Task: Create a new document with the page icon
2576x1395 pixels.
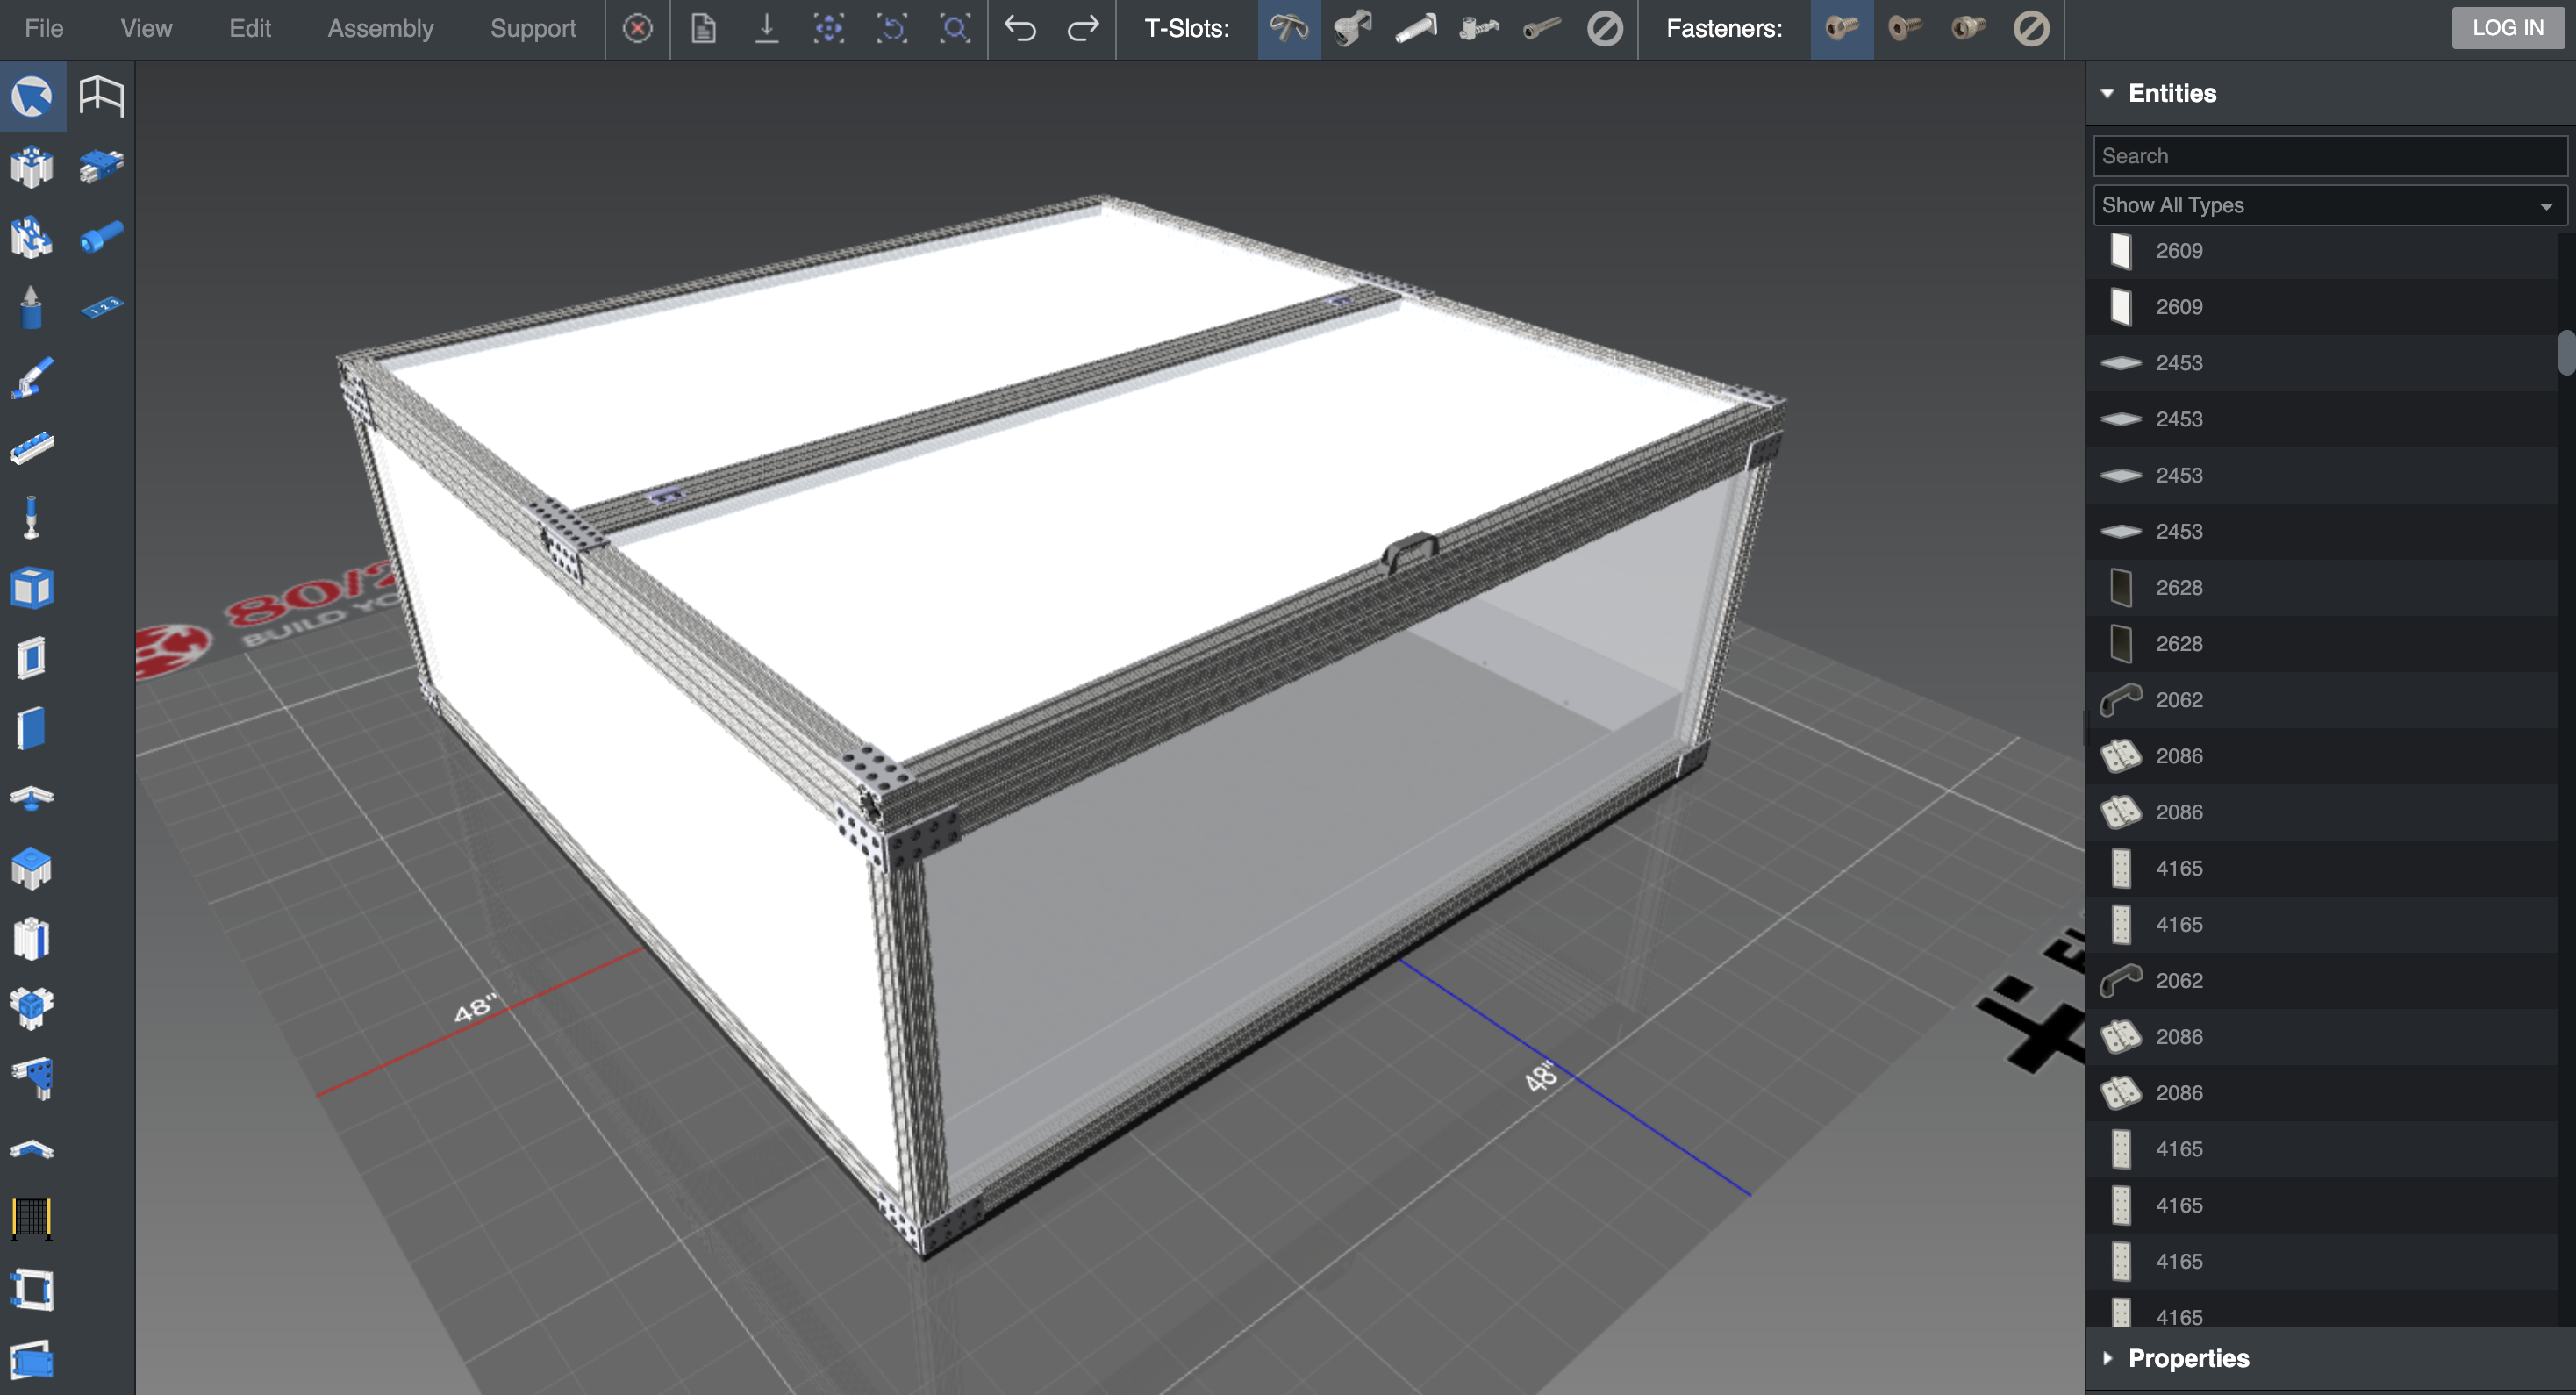Action: [703, 28]
